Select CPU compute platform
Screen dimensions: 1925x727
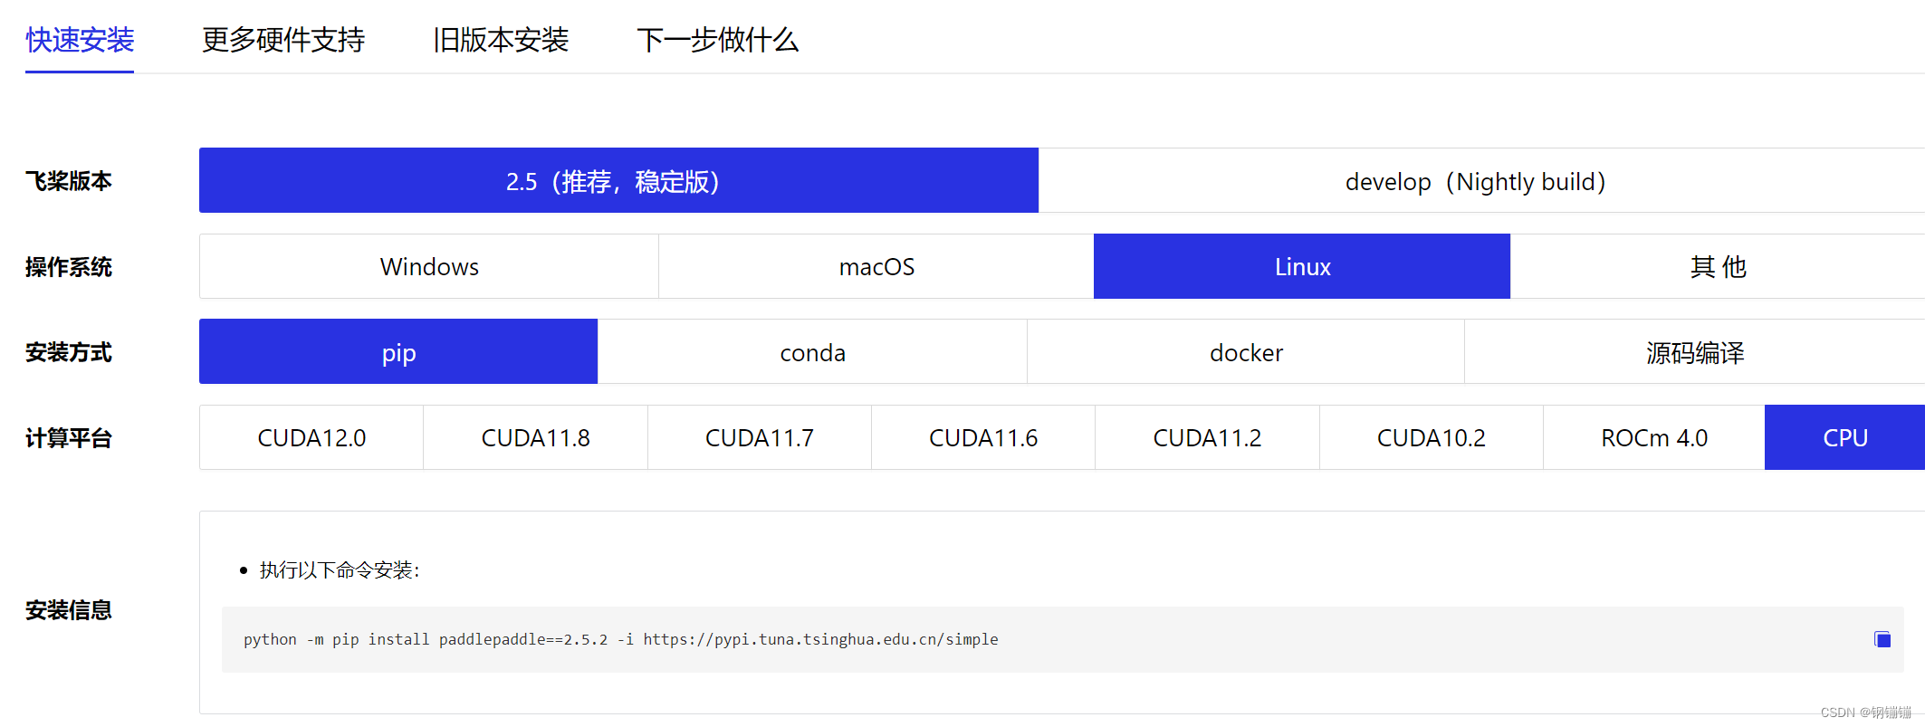[1845, 437]
